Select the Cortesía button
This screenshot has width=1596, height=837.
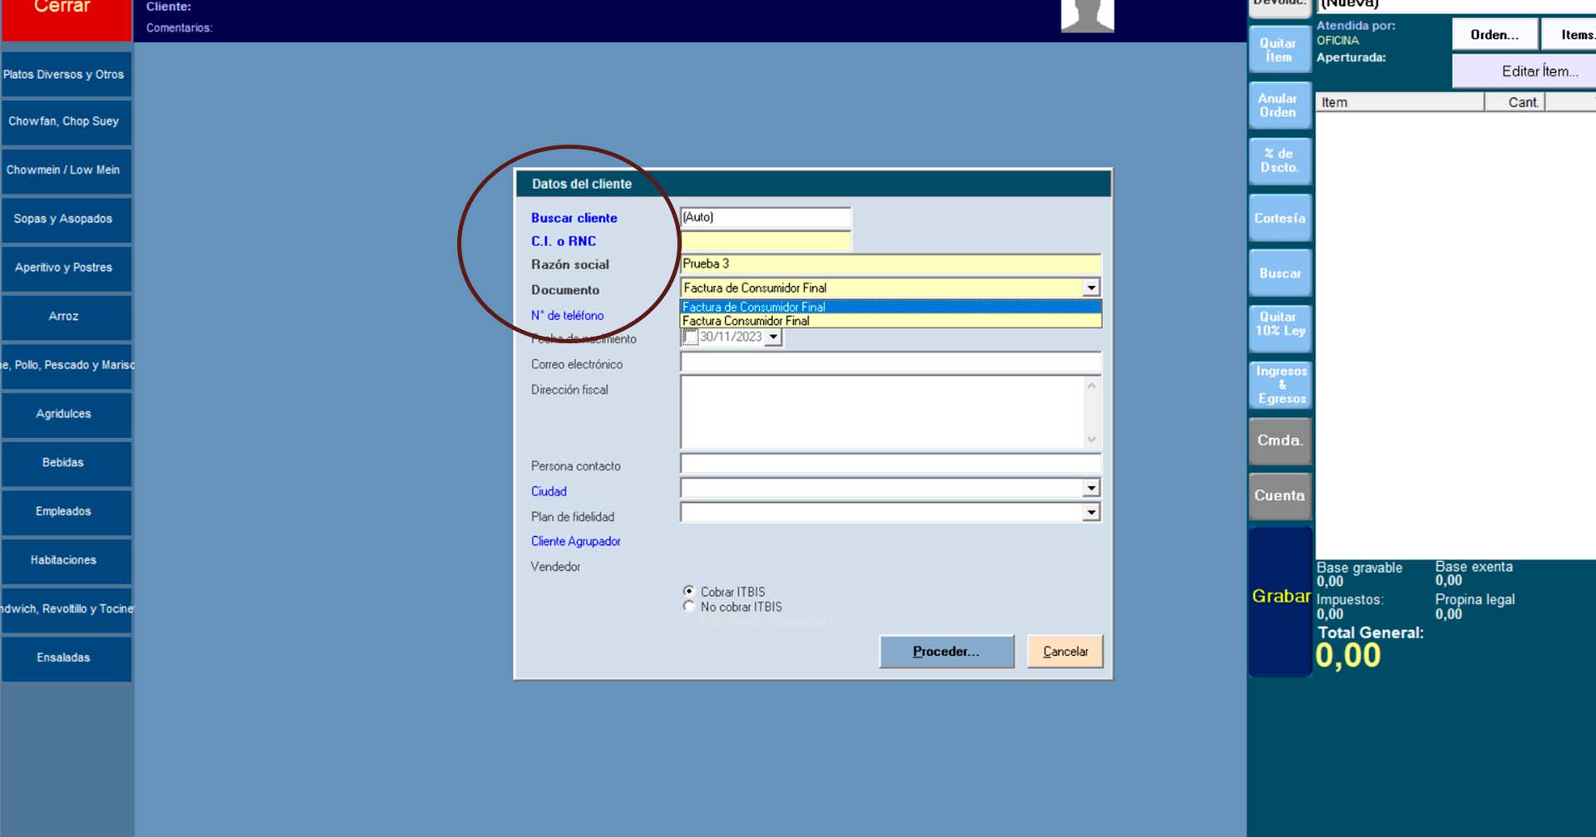1279,218
